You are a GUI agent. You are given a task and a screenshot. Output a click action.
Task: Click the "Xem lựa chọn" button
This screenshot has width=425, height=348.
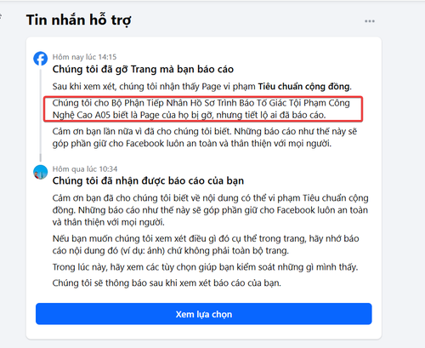(204, 314)
